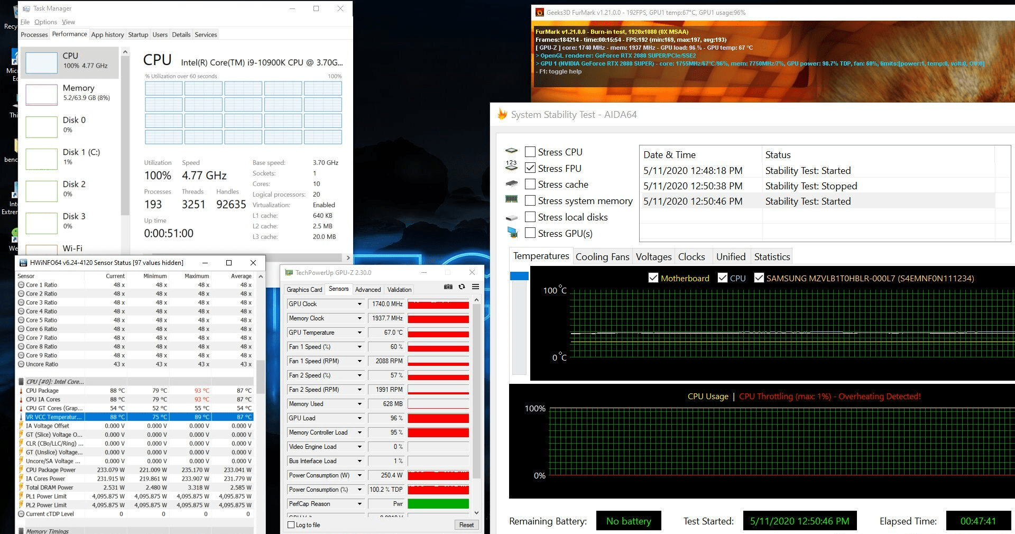Open the GPU-Z hamburger menu
The width and height of the screenshot is (1015, 534).
point(475,287)
